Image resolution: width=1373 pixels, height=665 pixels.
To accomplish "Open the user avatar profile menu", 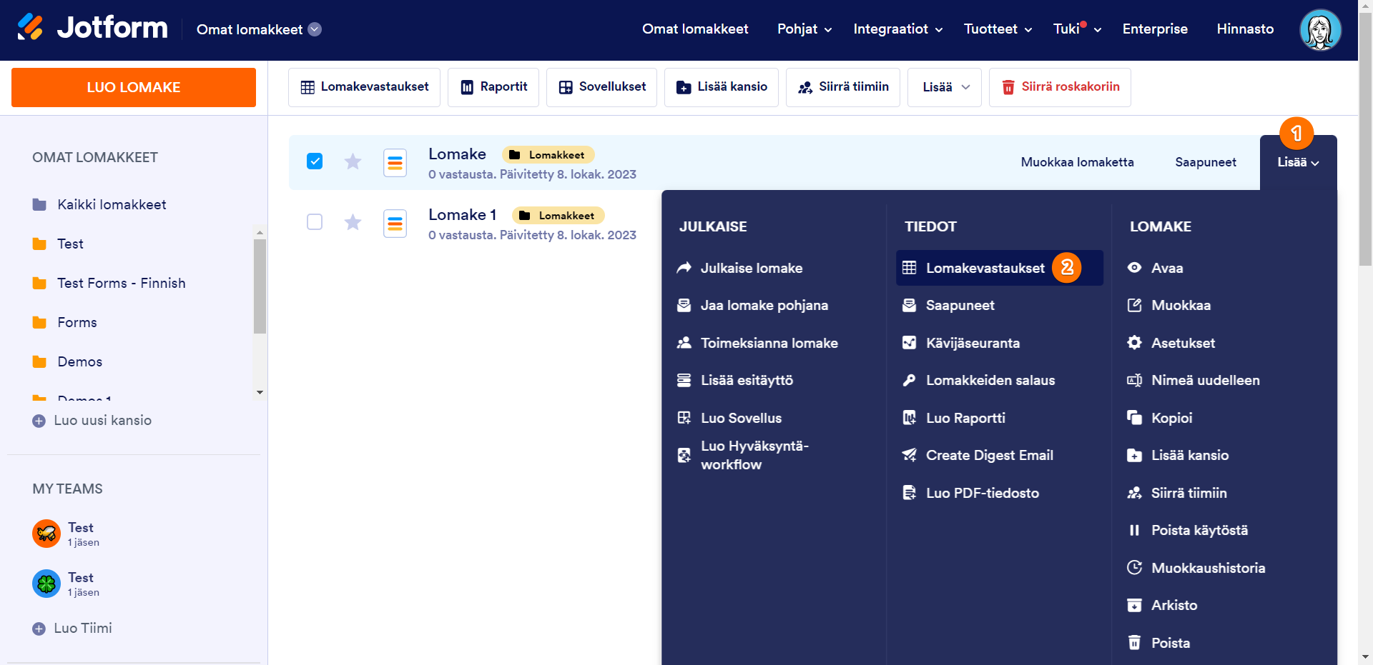I will coord(1319,30).
